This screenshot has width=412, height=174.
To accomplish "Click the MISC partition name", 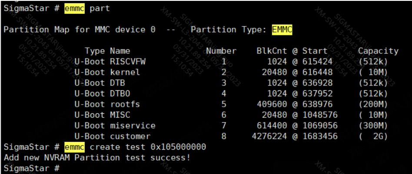I will (x=120, y=115).
